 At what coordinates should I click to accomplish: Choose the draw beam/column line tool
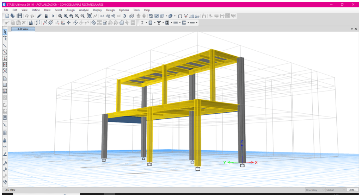pos(5,45)
